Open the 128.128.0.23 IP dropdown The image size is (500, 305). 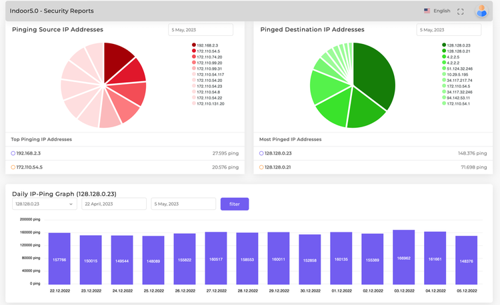coord(44,204)
